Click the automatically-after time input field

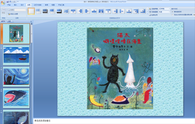coord(194,15)
